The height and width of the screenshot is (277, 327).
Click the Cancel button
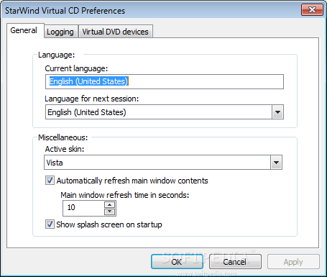point(235,262)
